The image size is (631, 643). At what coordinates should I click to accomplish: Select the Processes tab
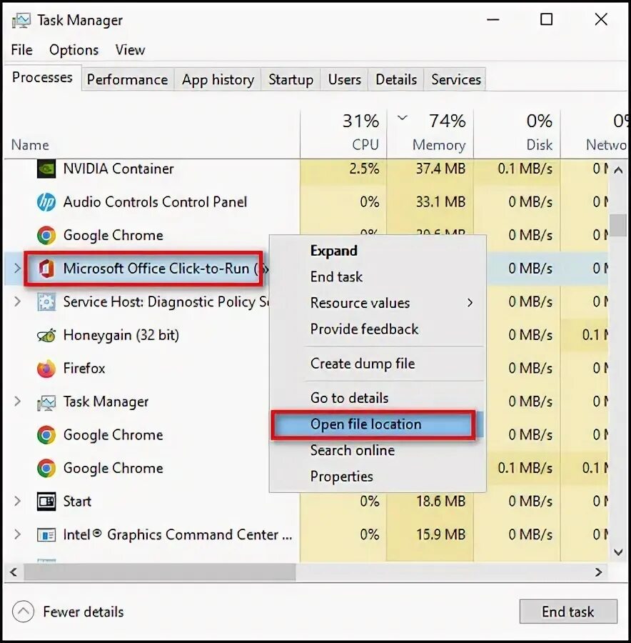click(42, 77)
